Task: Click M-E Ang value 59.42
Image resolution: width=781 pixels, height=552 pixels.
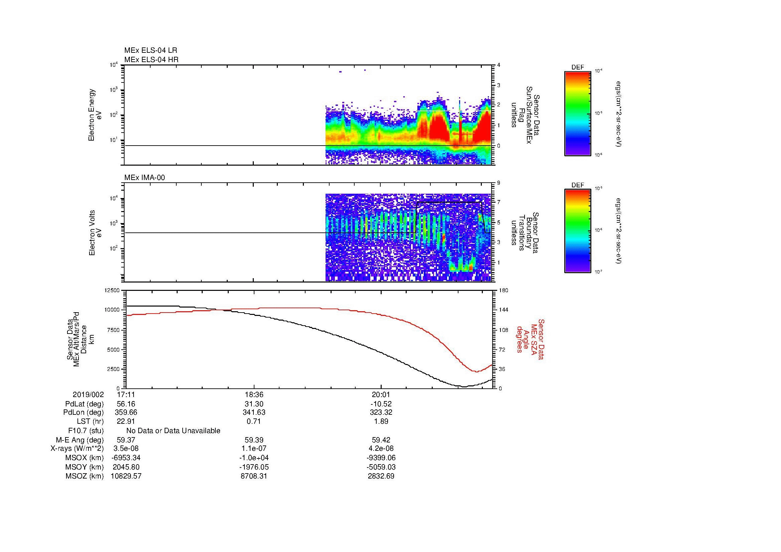Action: [x=381, y=440]
